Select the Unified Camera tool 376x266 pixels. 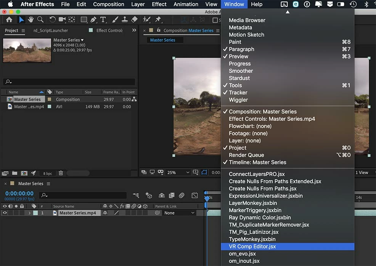point(62,20)
